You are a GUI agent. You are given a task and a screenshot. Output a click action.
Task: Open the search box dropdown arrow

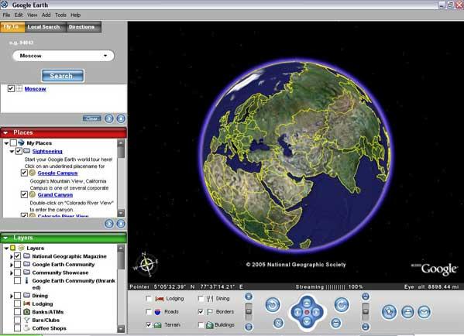click(x=105, y=56)
